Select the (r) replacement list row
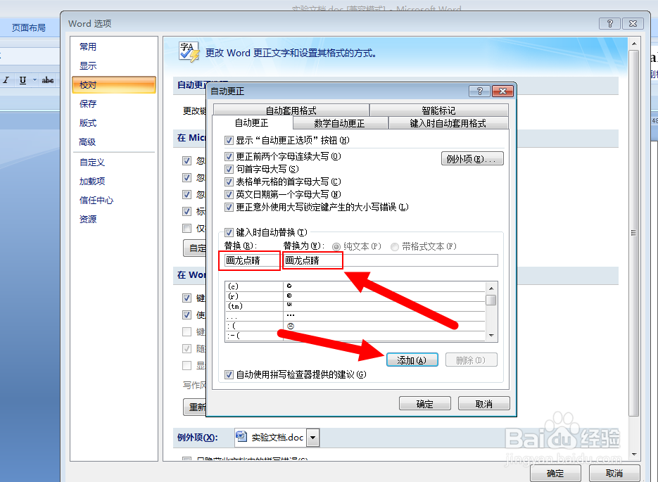Viewport: 658px width, 482px height. [x=355, y=296]
